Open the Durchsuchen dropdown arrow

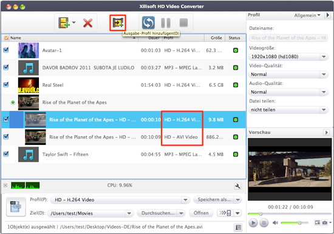click(181, 213)
